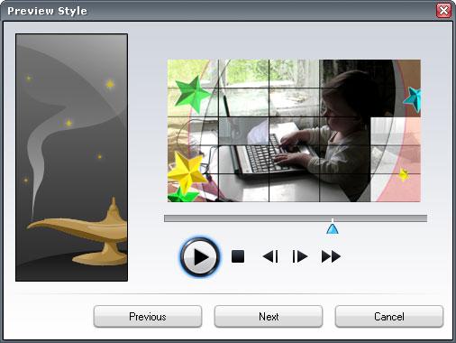This screenshot has width=456, height=343.
Task: Step forward one frame
Action: click(x=300, y=256)
